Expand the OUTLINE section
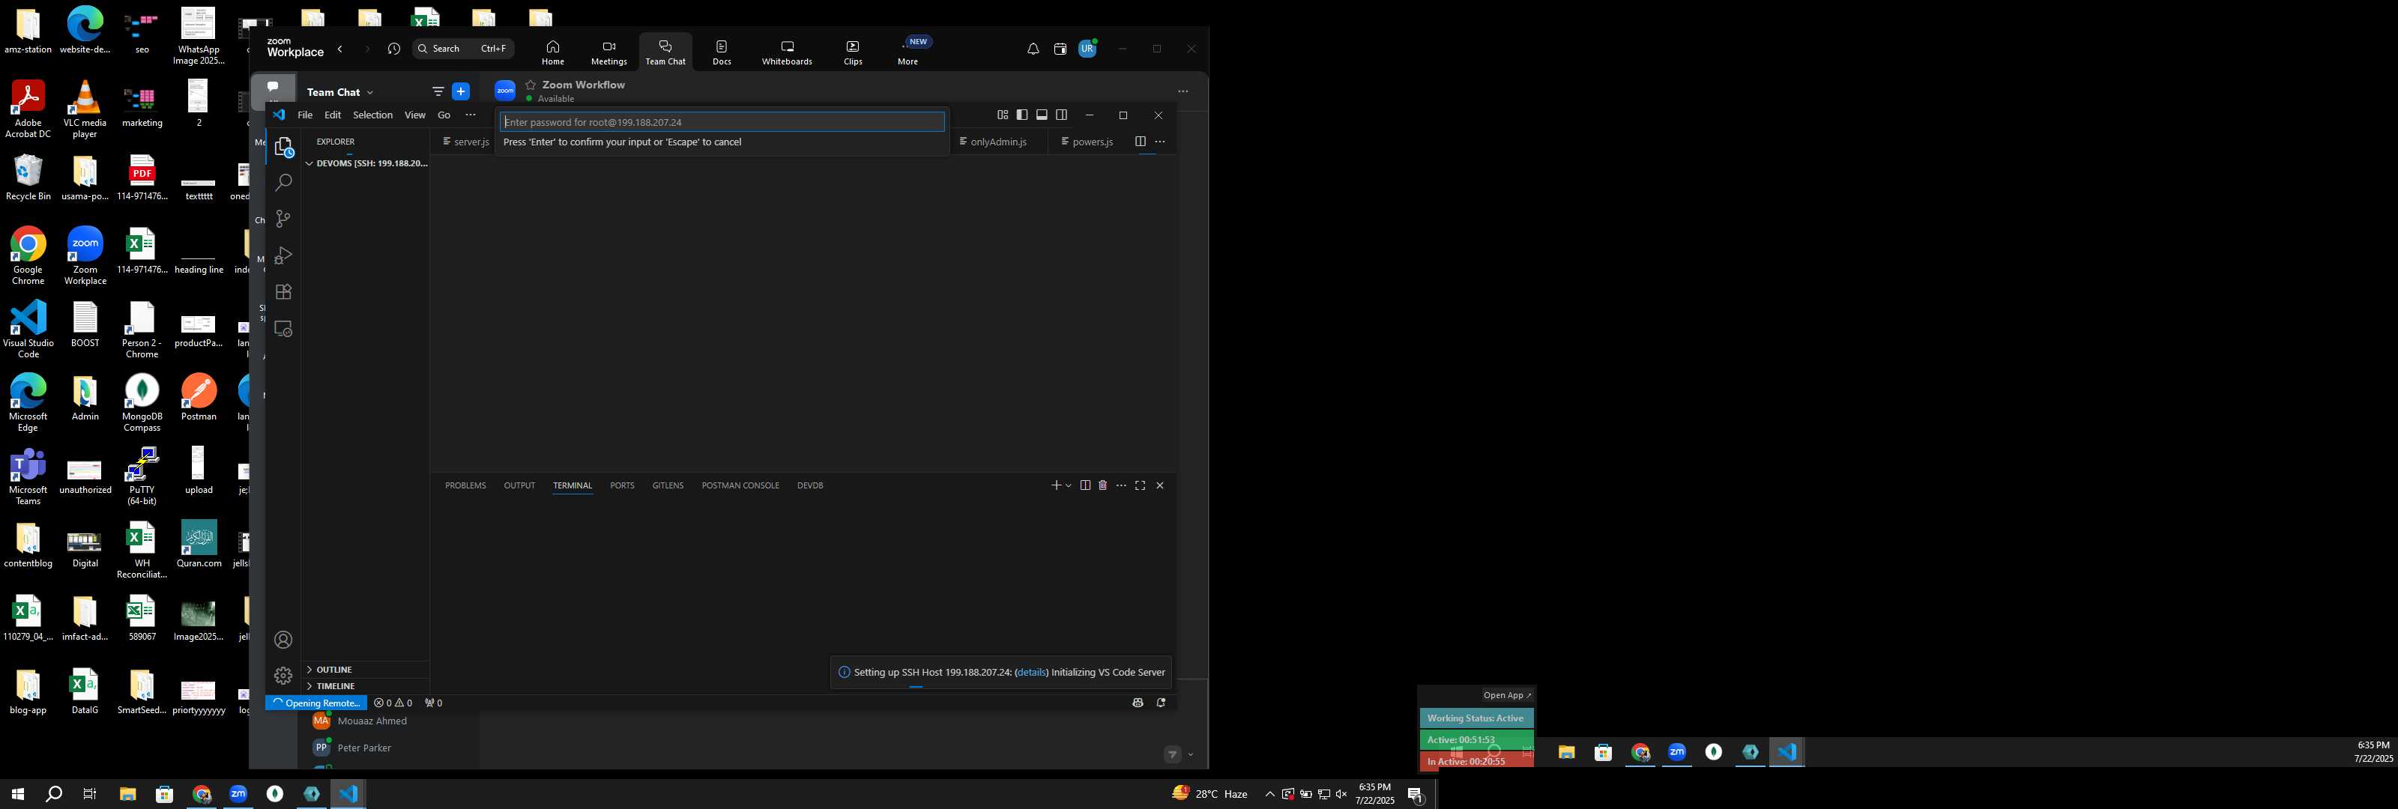Viewport: 2398px width, 809px height. point(366,670)
